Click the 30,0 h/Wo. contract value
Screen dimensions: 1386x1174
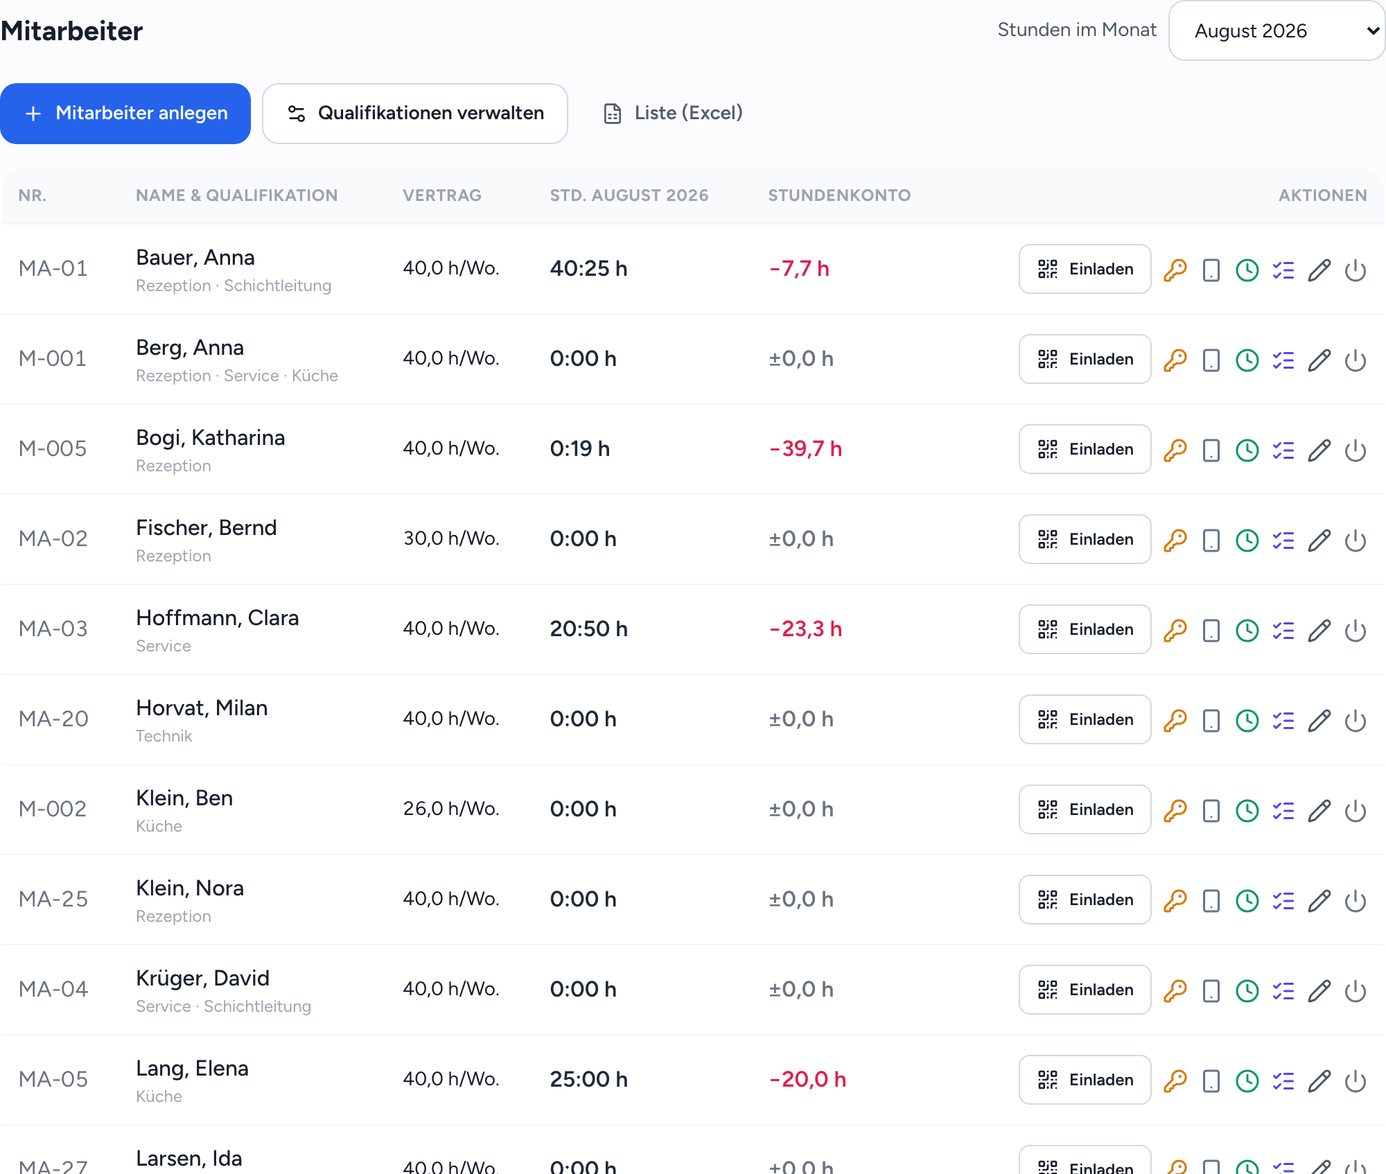451,538
